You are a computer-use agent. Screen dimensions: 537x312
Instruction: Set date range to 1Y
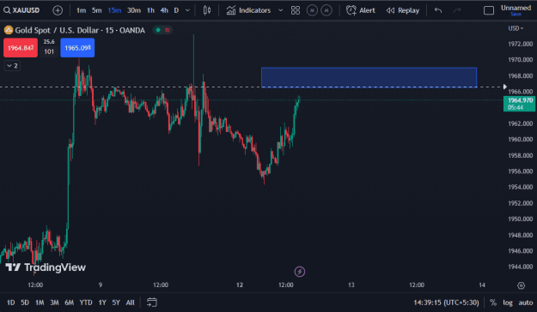102,303
